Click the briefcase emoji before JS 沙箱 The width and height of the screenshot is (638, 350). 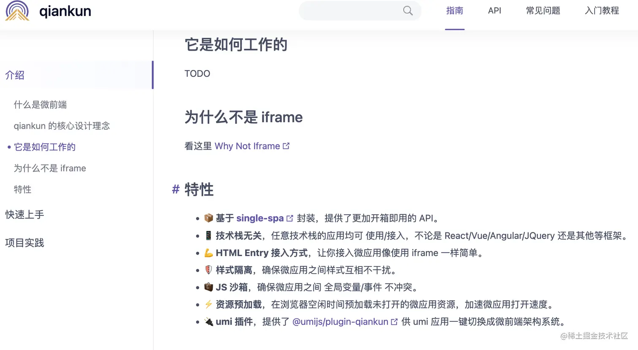(x=208, y=287)
